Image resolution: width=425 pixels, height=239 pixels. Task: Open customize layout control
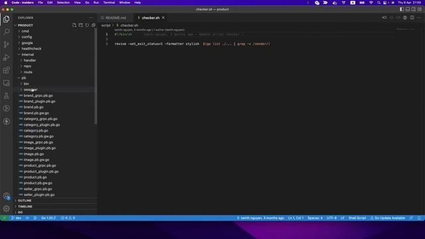click(x=420, y=9)
